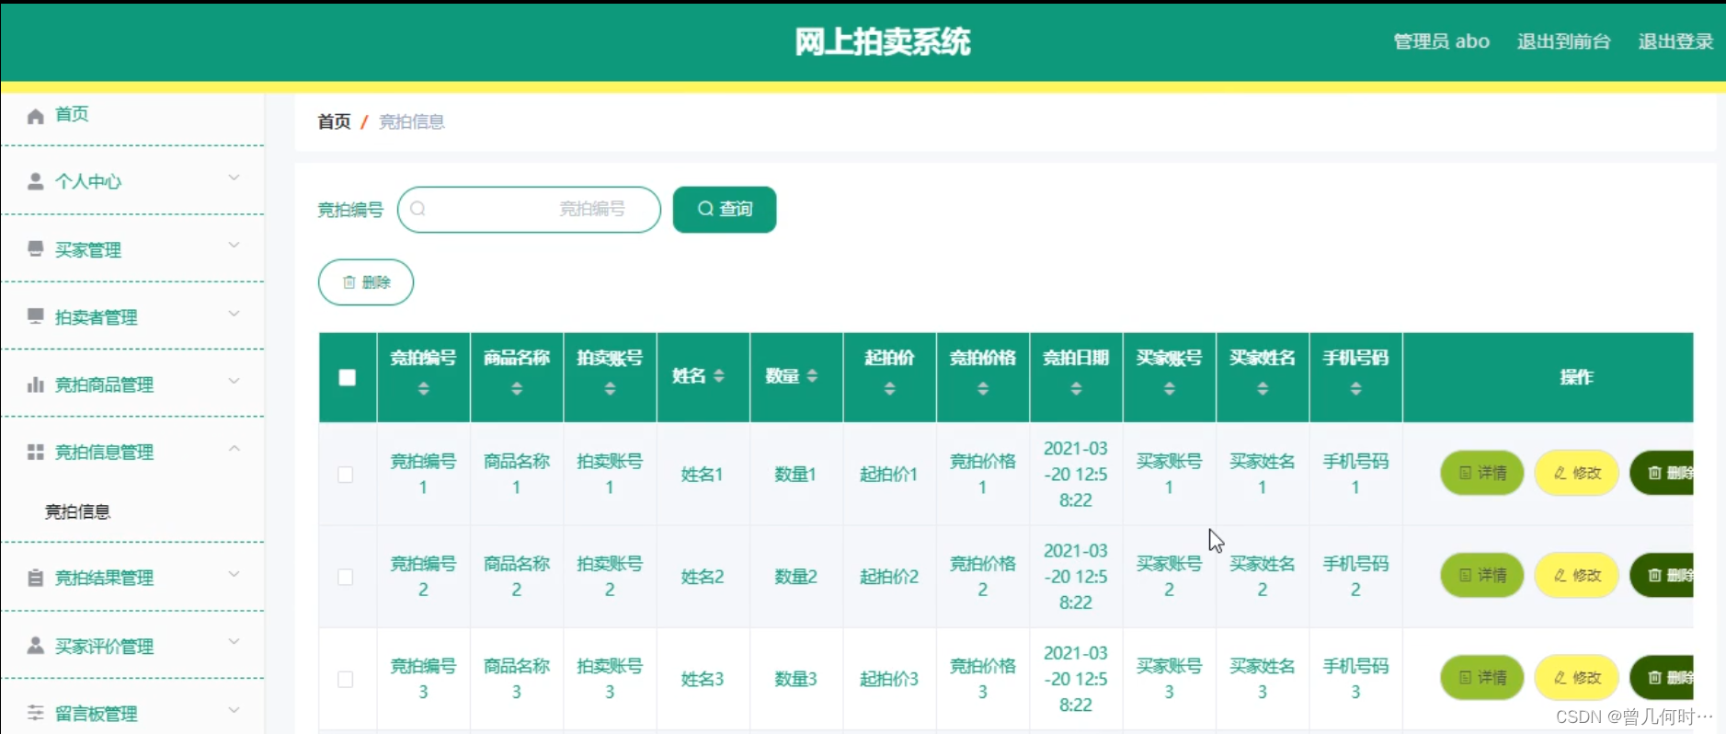Expand the 竞拍商品管理 menu chevron
The image size is (1726, 734).
234,381
